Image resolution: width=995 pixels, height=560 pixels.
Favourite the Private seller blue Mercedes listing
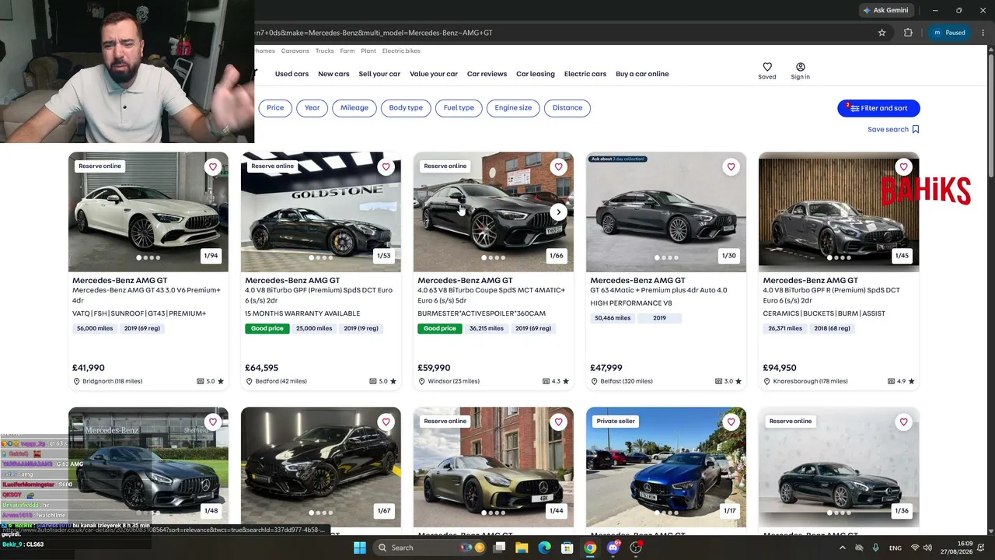pyautogui.click(x=731, y=422)
